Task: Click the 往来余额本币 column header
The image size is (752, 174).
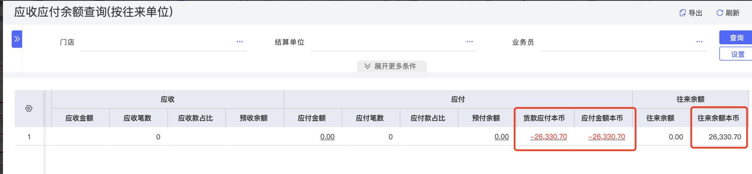Action: click(718, 118)
